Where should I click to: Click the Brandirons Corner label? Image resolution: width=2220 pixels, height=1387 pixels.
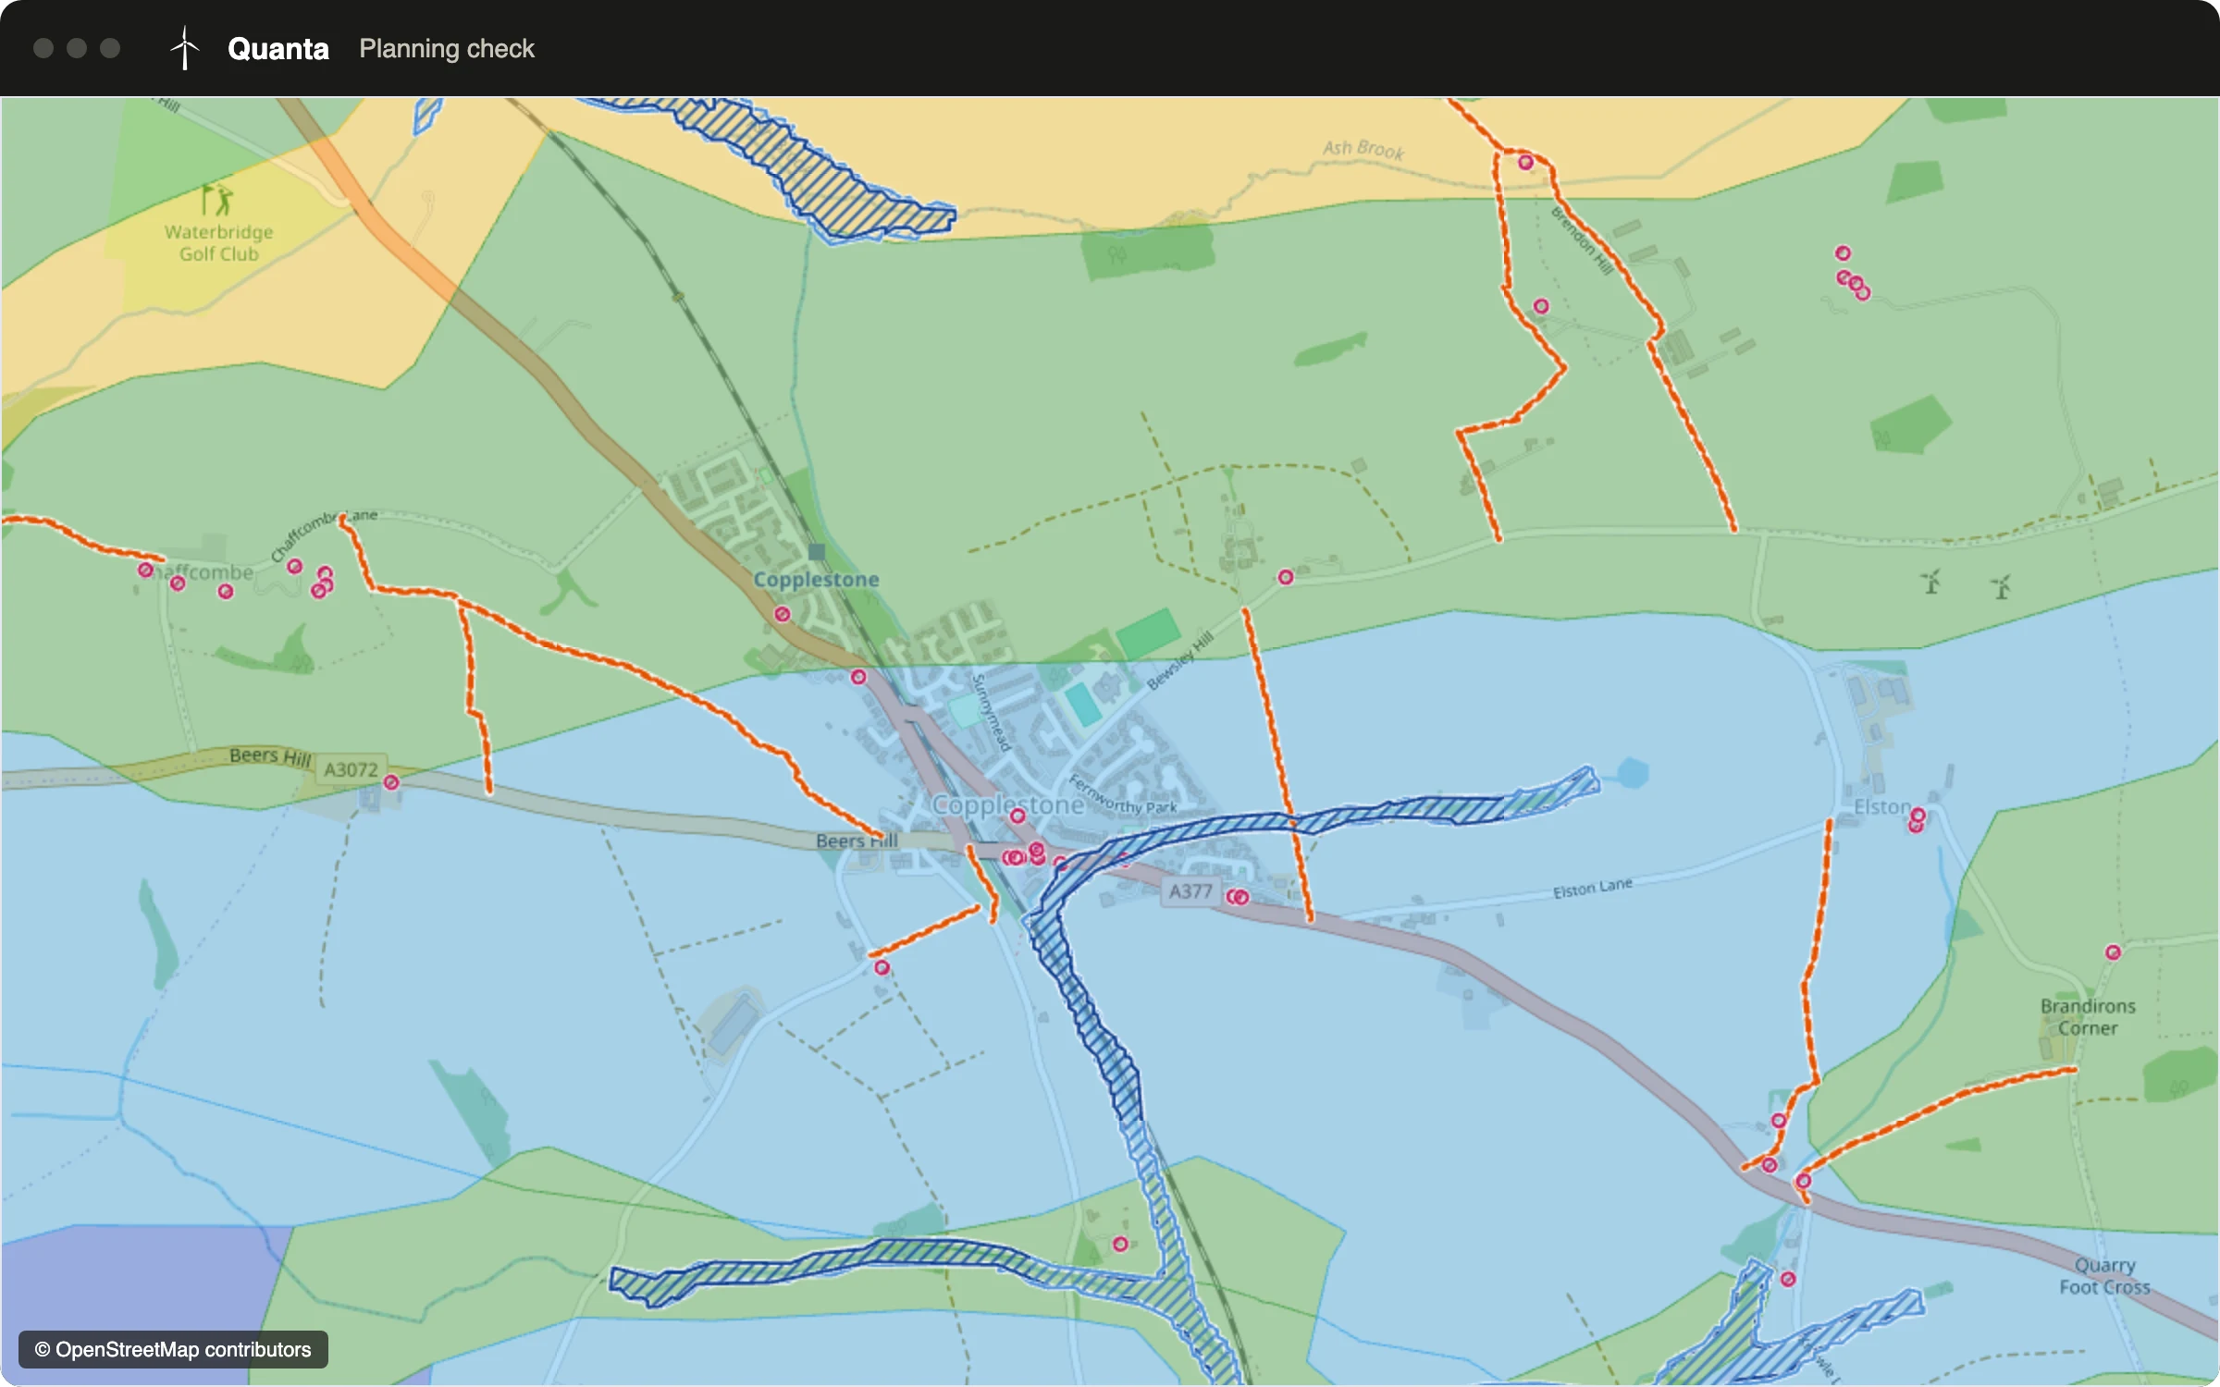point(2088,1017)
